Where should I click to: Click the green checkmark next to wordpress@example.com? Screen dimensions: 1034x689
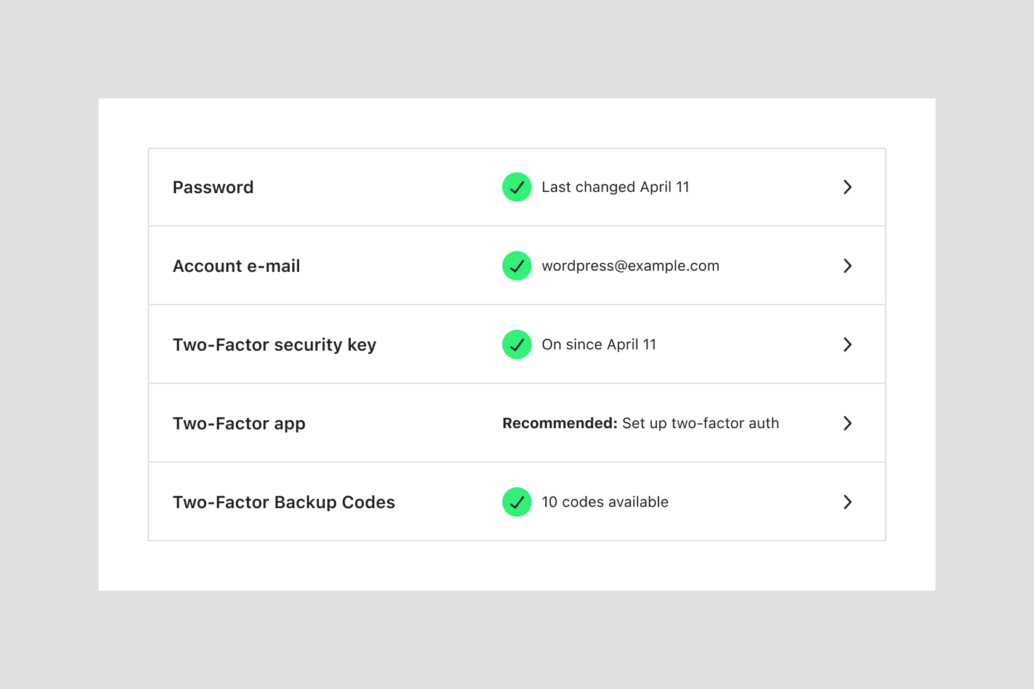click(516, 266)
